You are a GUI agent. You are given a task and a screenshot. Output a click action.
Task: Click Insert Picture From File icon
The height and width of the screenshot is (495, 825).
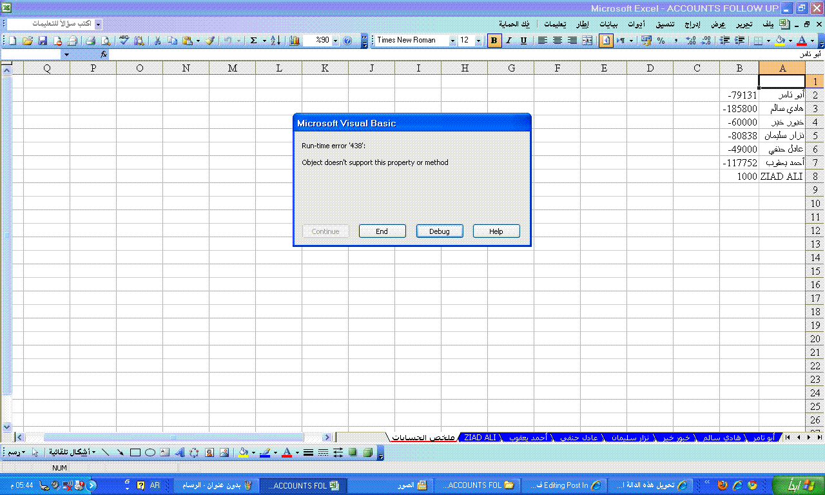coord(224,452)
